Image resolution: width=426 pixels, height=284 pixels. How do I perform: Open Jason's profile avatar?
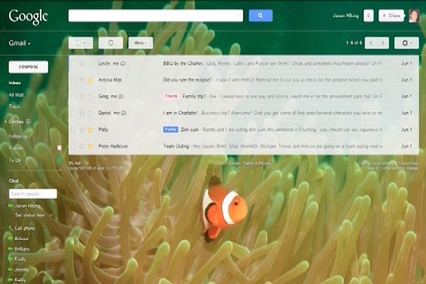click(x=414, y=15)
